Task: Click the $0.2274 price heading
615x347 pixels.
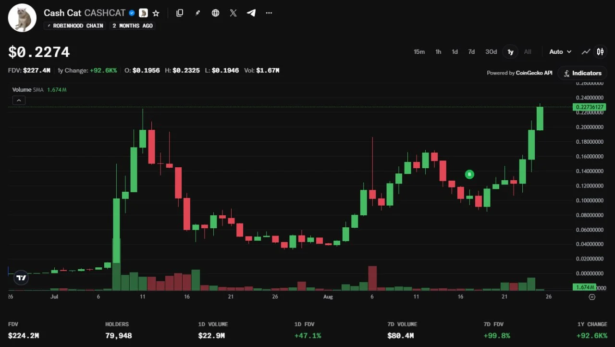Action: (39, 52)
